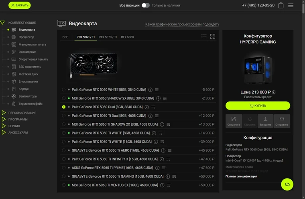Viewport: 305px width, 199px height.
Task: Click the Загрузить configuration icon
Action: point(265,121)
